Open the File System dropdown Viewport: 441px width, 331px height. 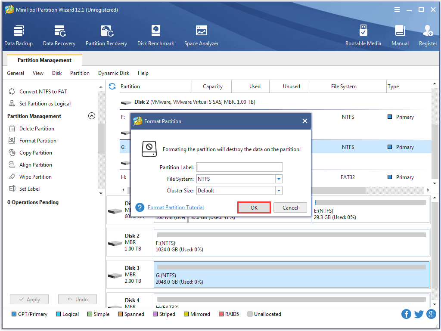tap(279, 179)
